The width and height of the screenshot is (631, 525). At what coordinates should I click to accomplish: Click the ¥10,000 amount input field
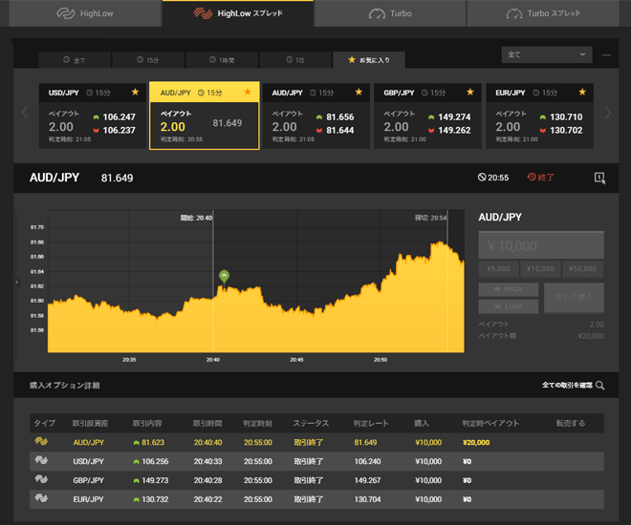(541, 245)
